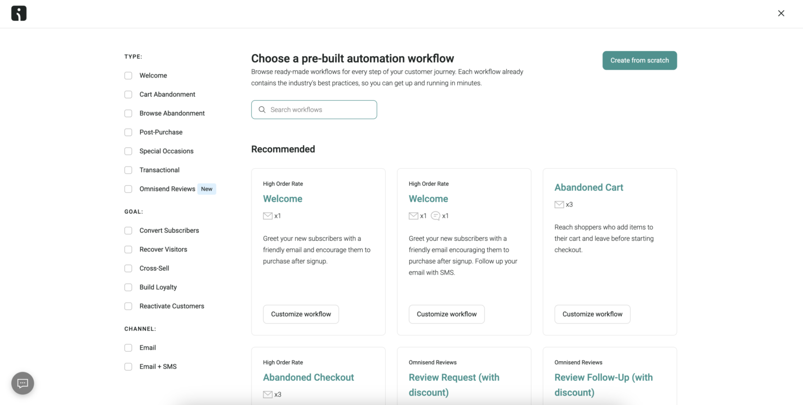Screen dimensions: 803x405
Task: Click SMS bubble icon on second Welcome card
Action: coord(435,216)
